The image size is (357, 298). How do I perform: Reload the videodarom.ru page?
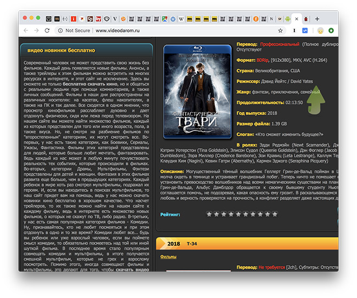tap(47, 31)
